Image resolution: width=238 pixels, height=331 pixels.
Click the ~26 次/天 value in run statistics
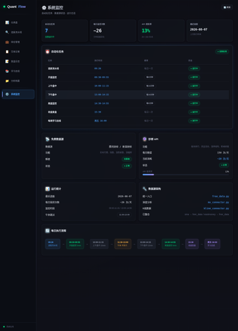tap(126, 202)
